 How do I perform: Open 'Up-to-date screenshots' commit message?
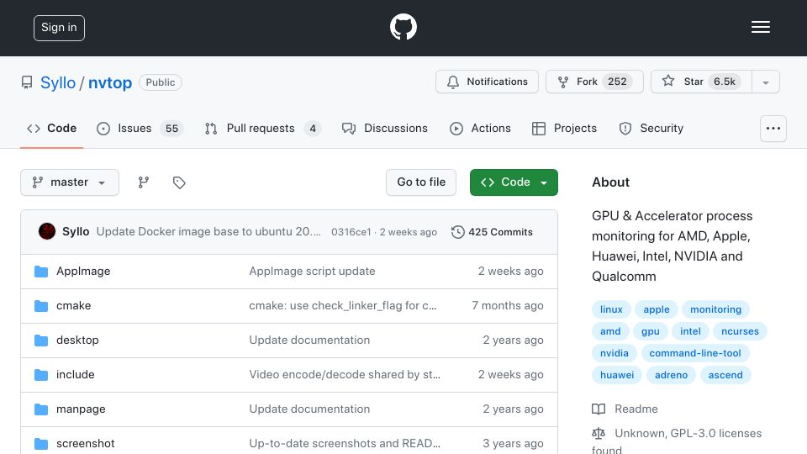(345, 444)
